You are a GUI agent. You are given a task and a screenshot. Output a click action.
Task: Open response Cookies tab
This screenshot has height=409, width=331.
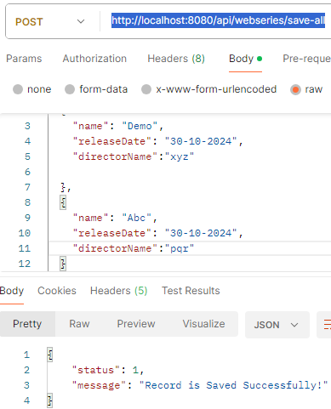click(57, 291)
